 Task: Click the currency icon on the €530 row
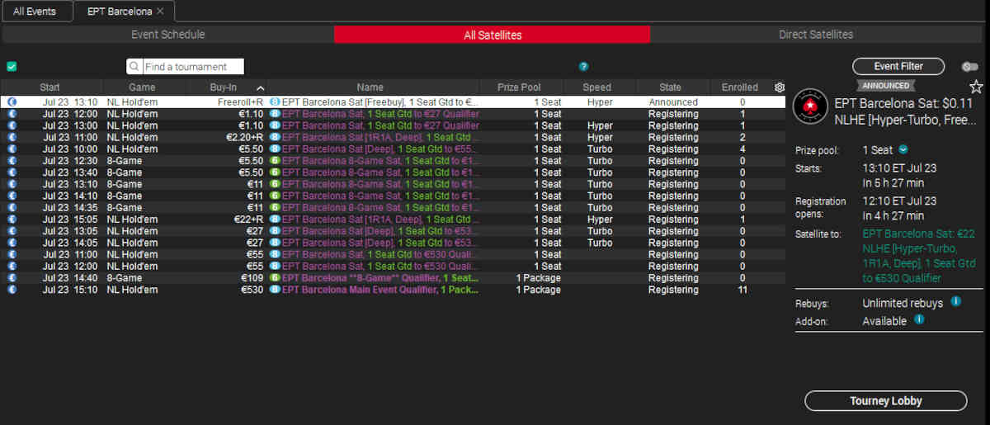[12, 290]
